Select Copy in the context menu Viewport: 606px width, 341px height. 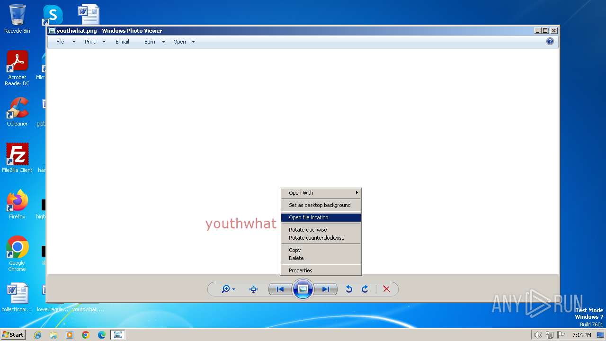point(321,250)
